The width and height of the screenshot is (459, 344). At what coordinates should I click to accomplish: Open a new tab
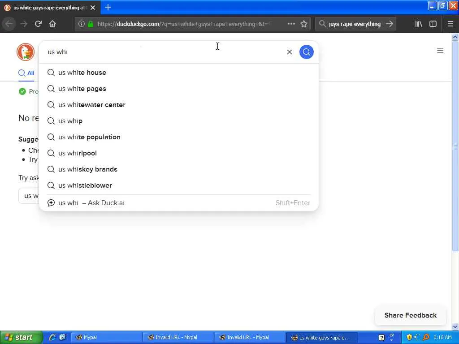pos(108,7)
